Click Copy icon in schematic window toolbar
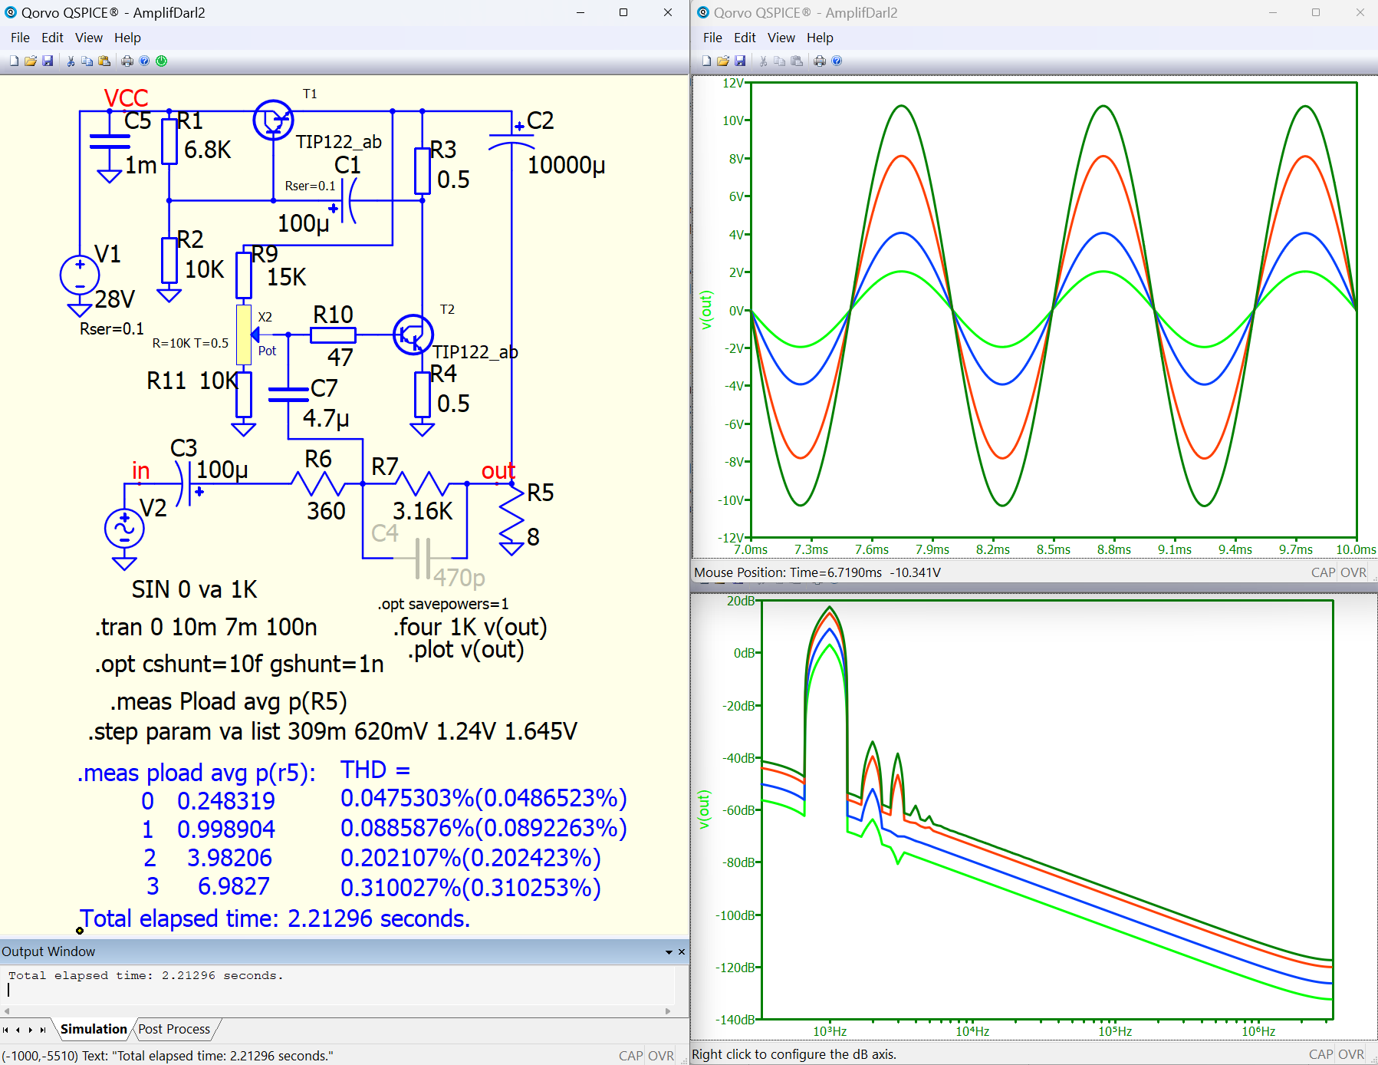Image resolution: width=1378 pixels, height=1065 pixels. pos(87,61)
